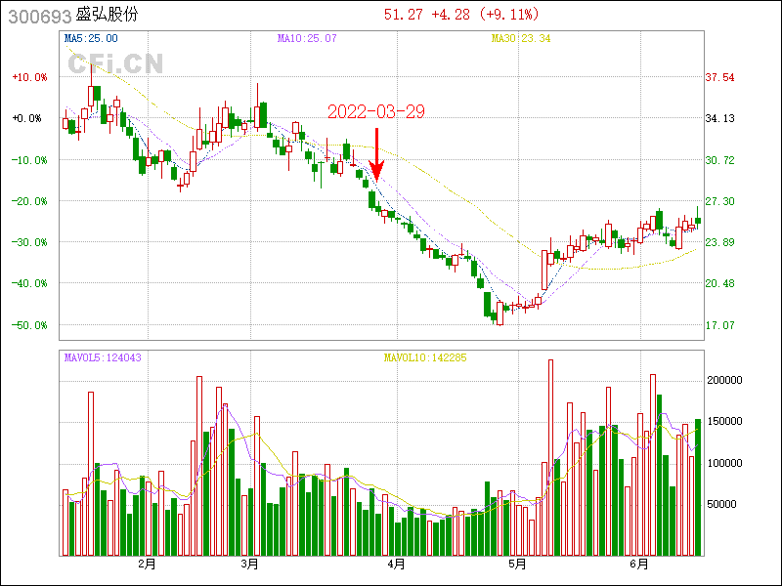
Task: Click the -20.0% left axis label
Action: coord(30,201)
